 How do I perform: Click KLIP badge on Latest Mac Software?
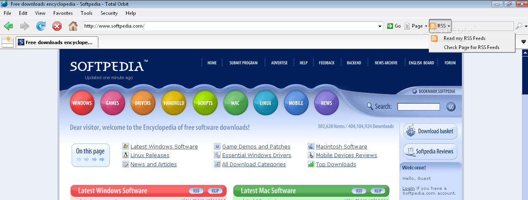click(x=378, y=191)
